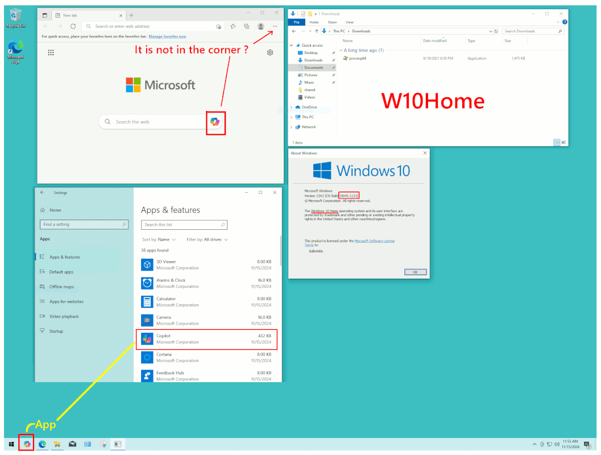Image resolution: width=601 pixels, height=455 pixels.
Task: Open the Home ribbon tab in Explorer
Action: tap(314, 22)
